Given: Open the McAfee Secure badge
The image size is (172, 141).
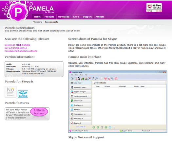Looking at the screenshot, I should point(154,8).
